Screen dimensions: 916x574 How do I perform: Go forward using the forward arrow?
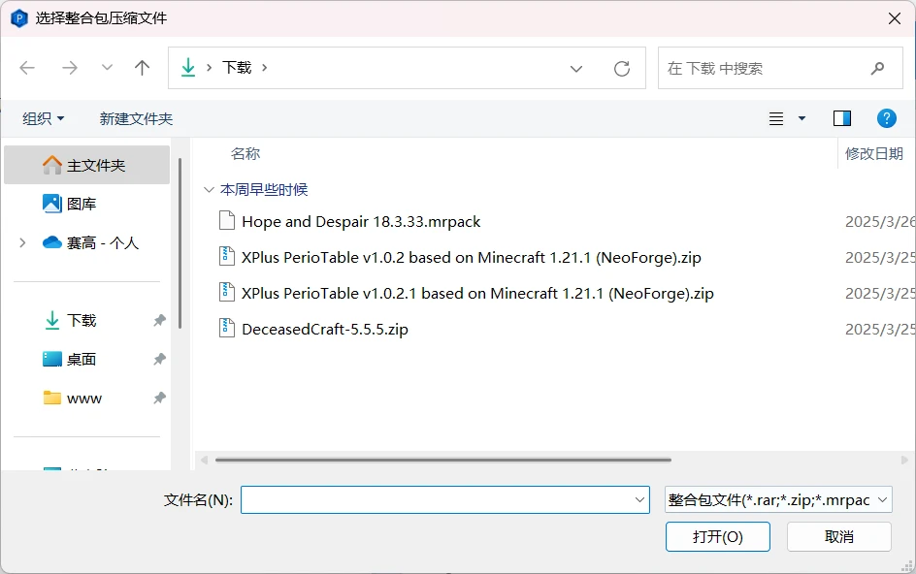pyautogui.click(x=70, y=68)
